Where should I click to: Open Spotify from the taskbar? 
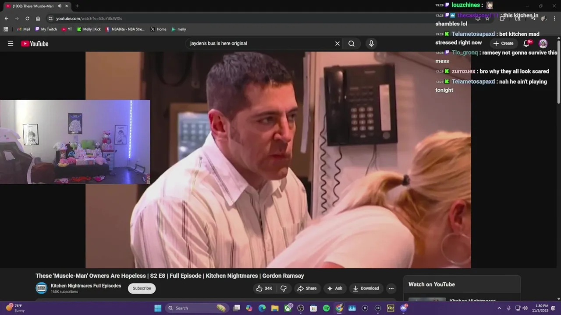click(326, 308)
